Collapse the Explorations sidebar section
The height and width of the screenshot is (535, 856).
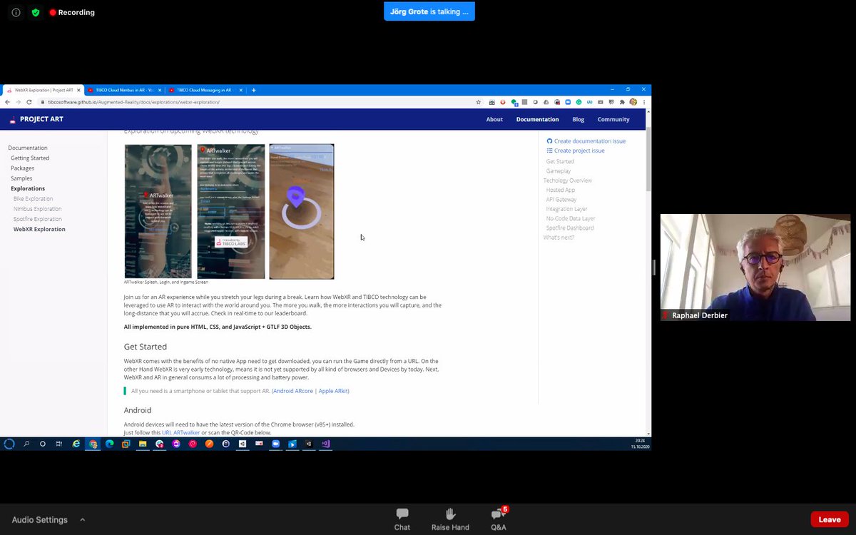28,188
